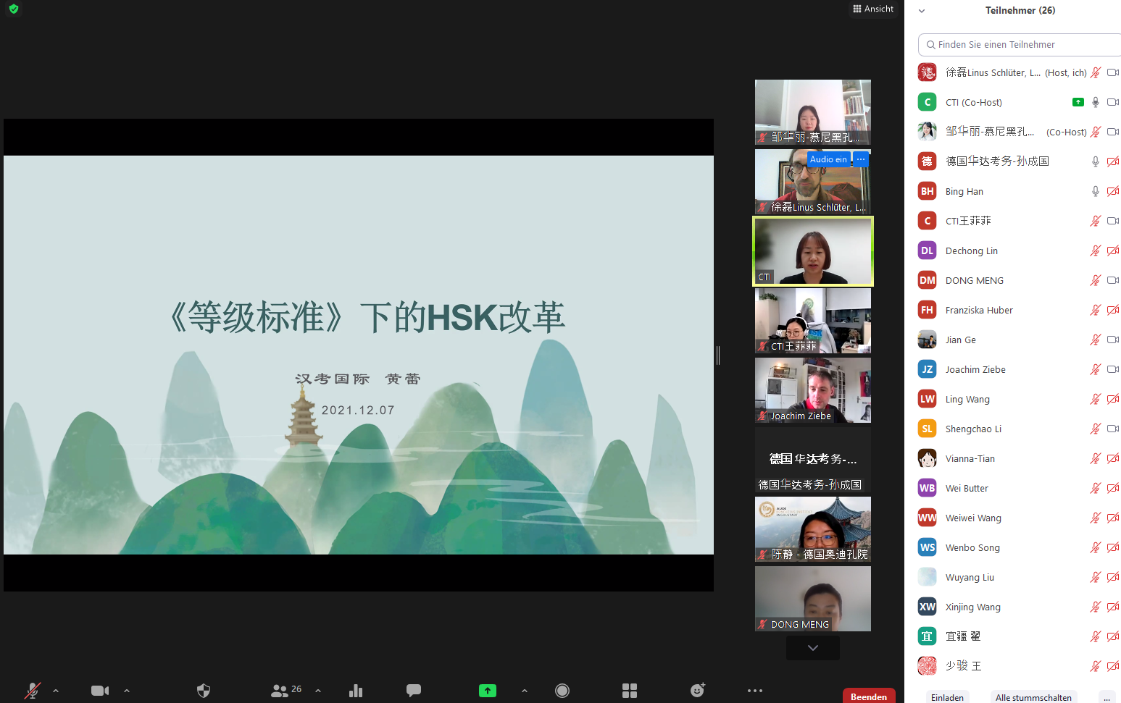Collapse the Teilnehmer panel with the chevron
Viewport: 1121px width, 703px height.
(x=922, y=11)
